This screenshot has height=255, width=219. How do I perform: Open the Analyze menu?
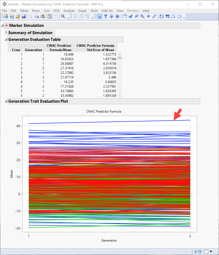pyautogui.click(x=69, y=11)
